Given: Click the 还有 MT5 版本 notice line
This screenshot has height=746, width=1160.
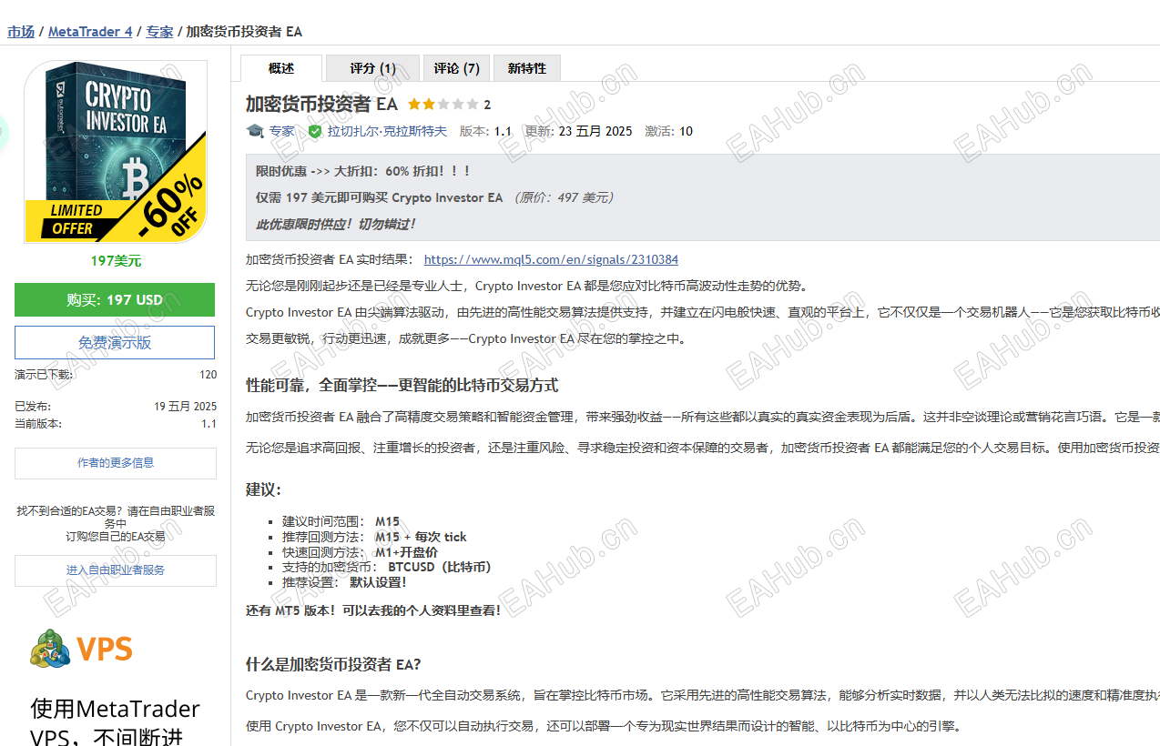Looking at the screenshot, I should [x=373, y=610].
